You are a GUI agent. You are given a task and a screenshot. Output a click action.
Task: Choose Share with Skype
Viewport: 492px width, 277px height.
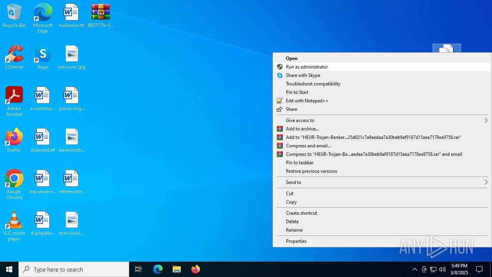(x=382, y=75)
